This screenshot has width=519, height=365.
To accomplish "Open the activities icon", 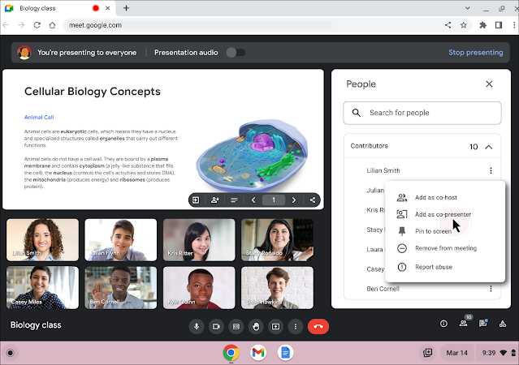I will point(503,324).
